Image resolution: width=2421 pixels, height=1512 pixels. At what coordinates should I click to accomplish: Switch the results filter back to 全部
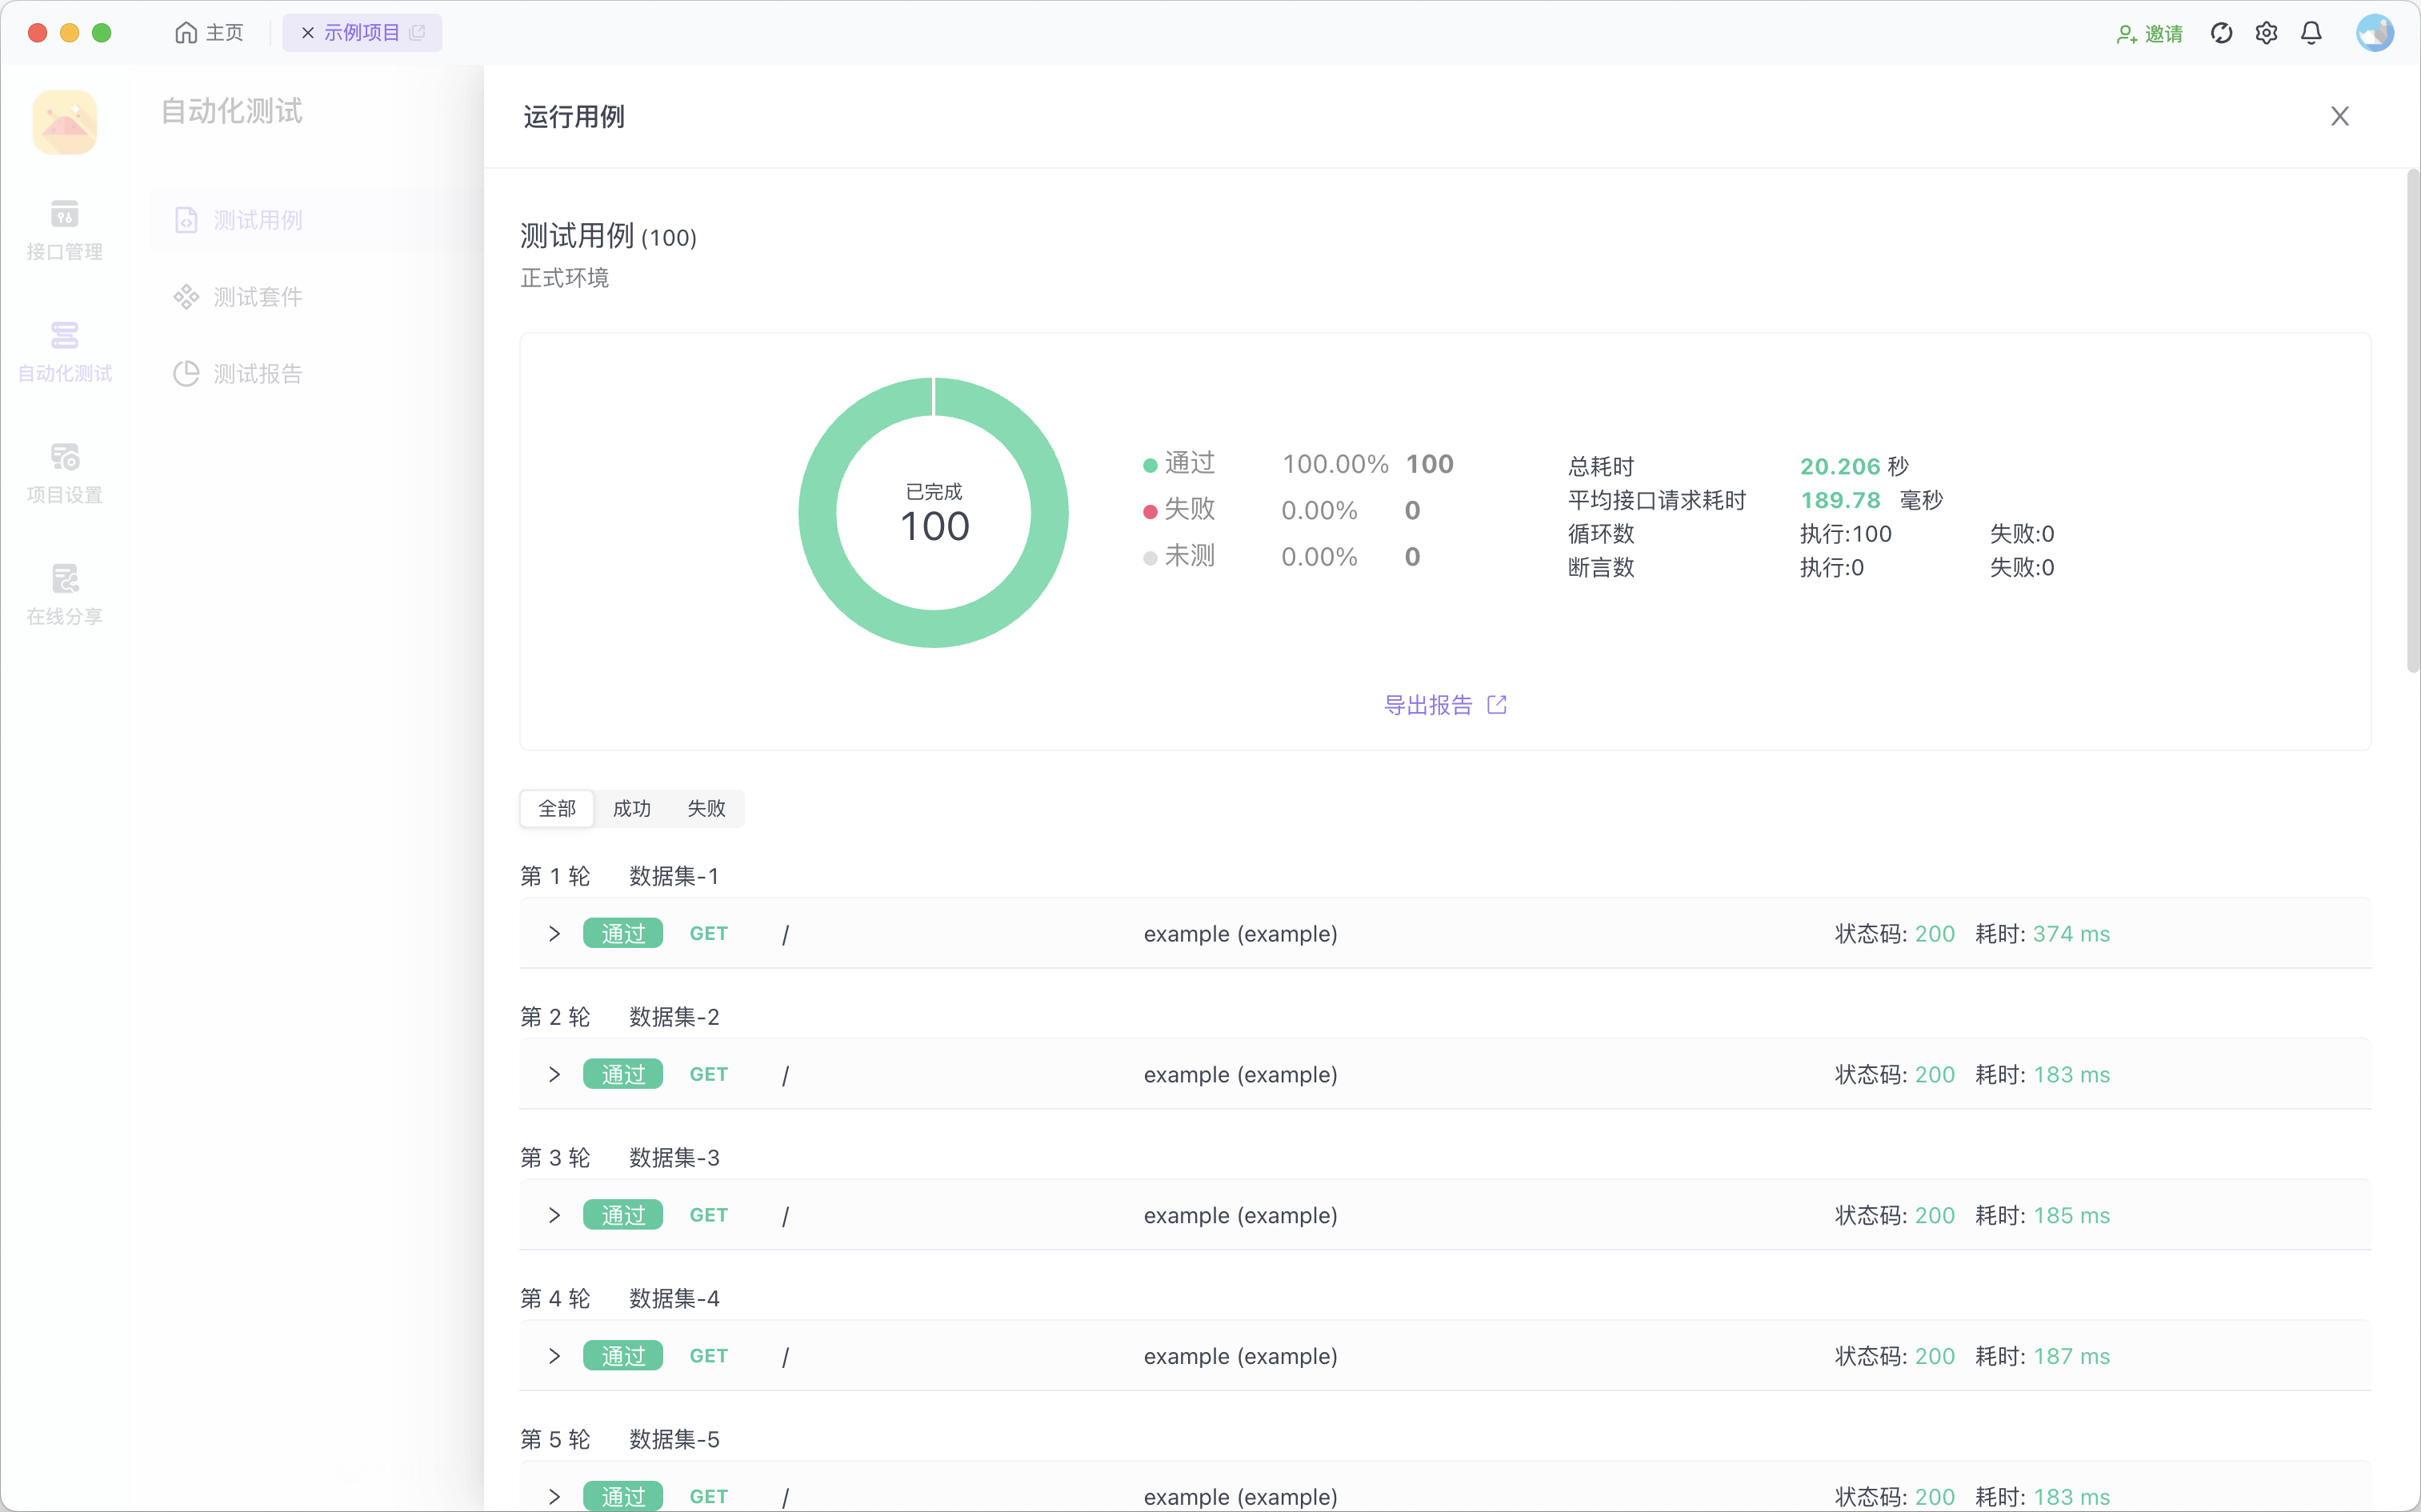pyautogui.click(x=556, y=808)
